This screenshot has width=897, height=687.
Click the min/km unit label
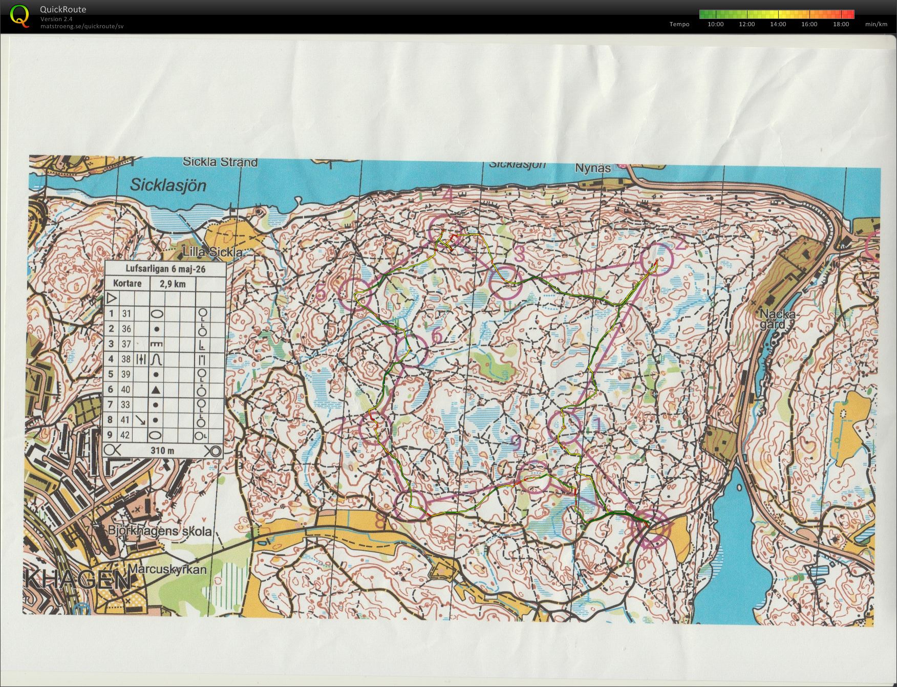876,24
